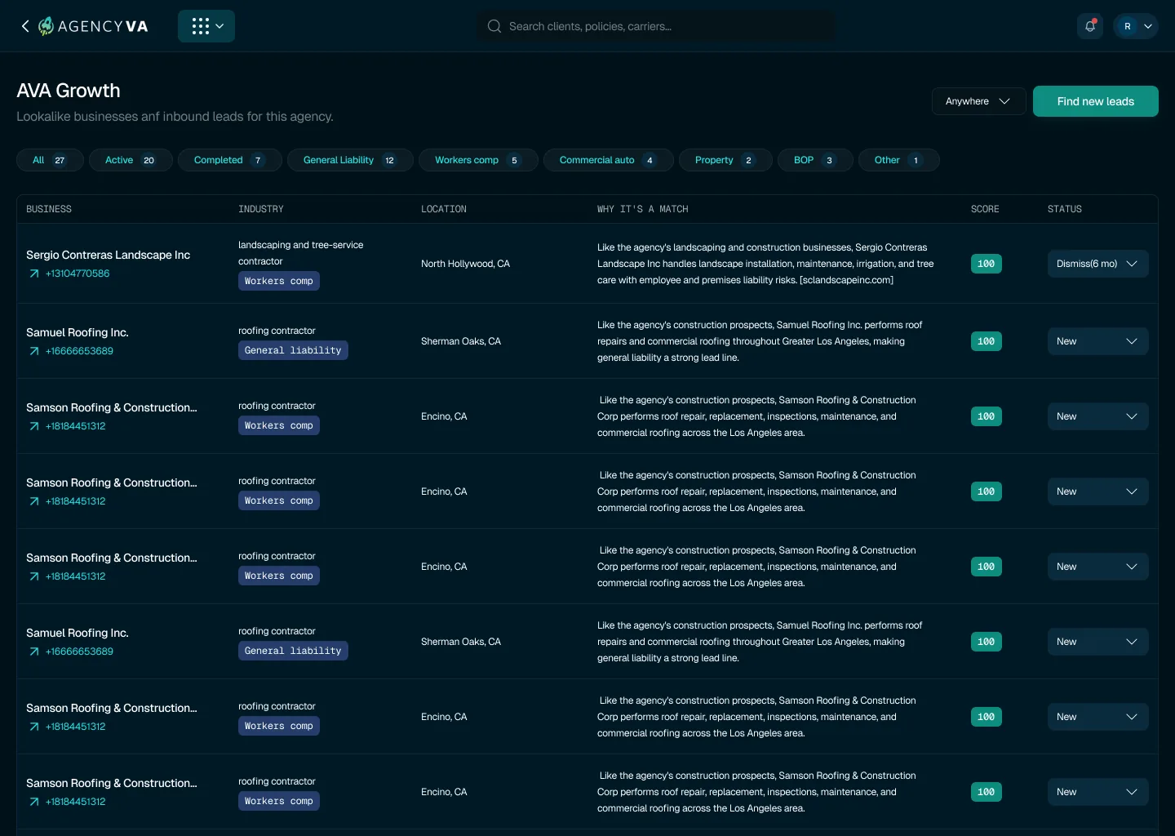Filter by Commercial auto tab
1175x836 pixels.
[x=609, y=160]
